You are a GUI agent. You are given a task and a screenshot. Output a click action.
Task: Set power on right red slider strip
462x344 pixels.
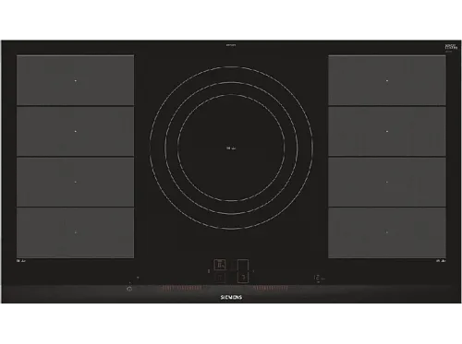click(x=271, y=288)
